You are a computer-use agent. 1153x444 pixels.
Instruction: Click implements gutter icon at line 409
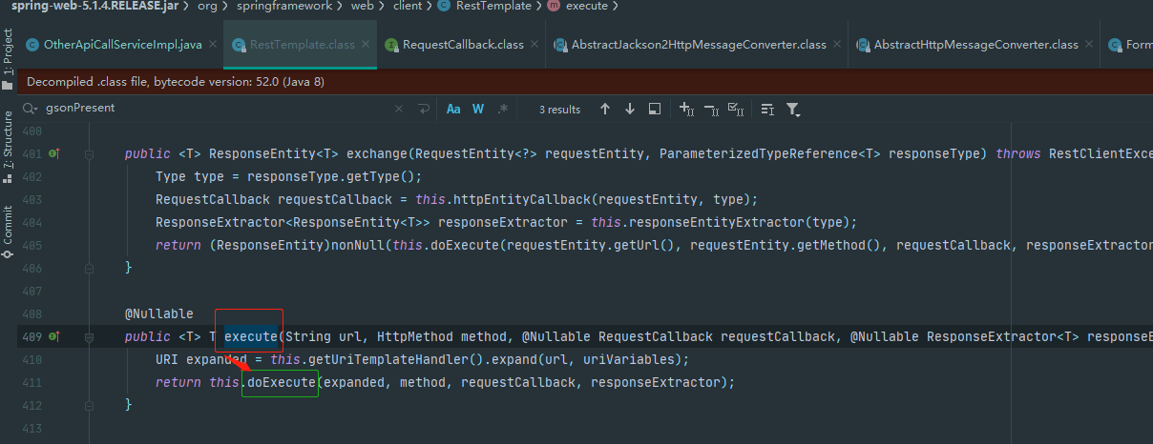(x=54, y=336)
